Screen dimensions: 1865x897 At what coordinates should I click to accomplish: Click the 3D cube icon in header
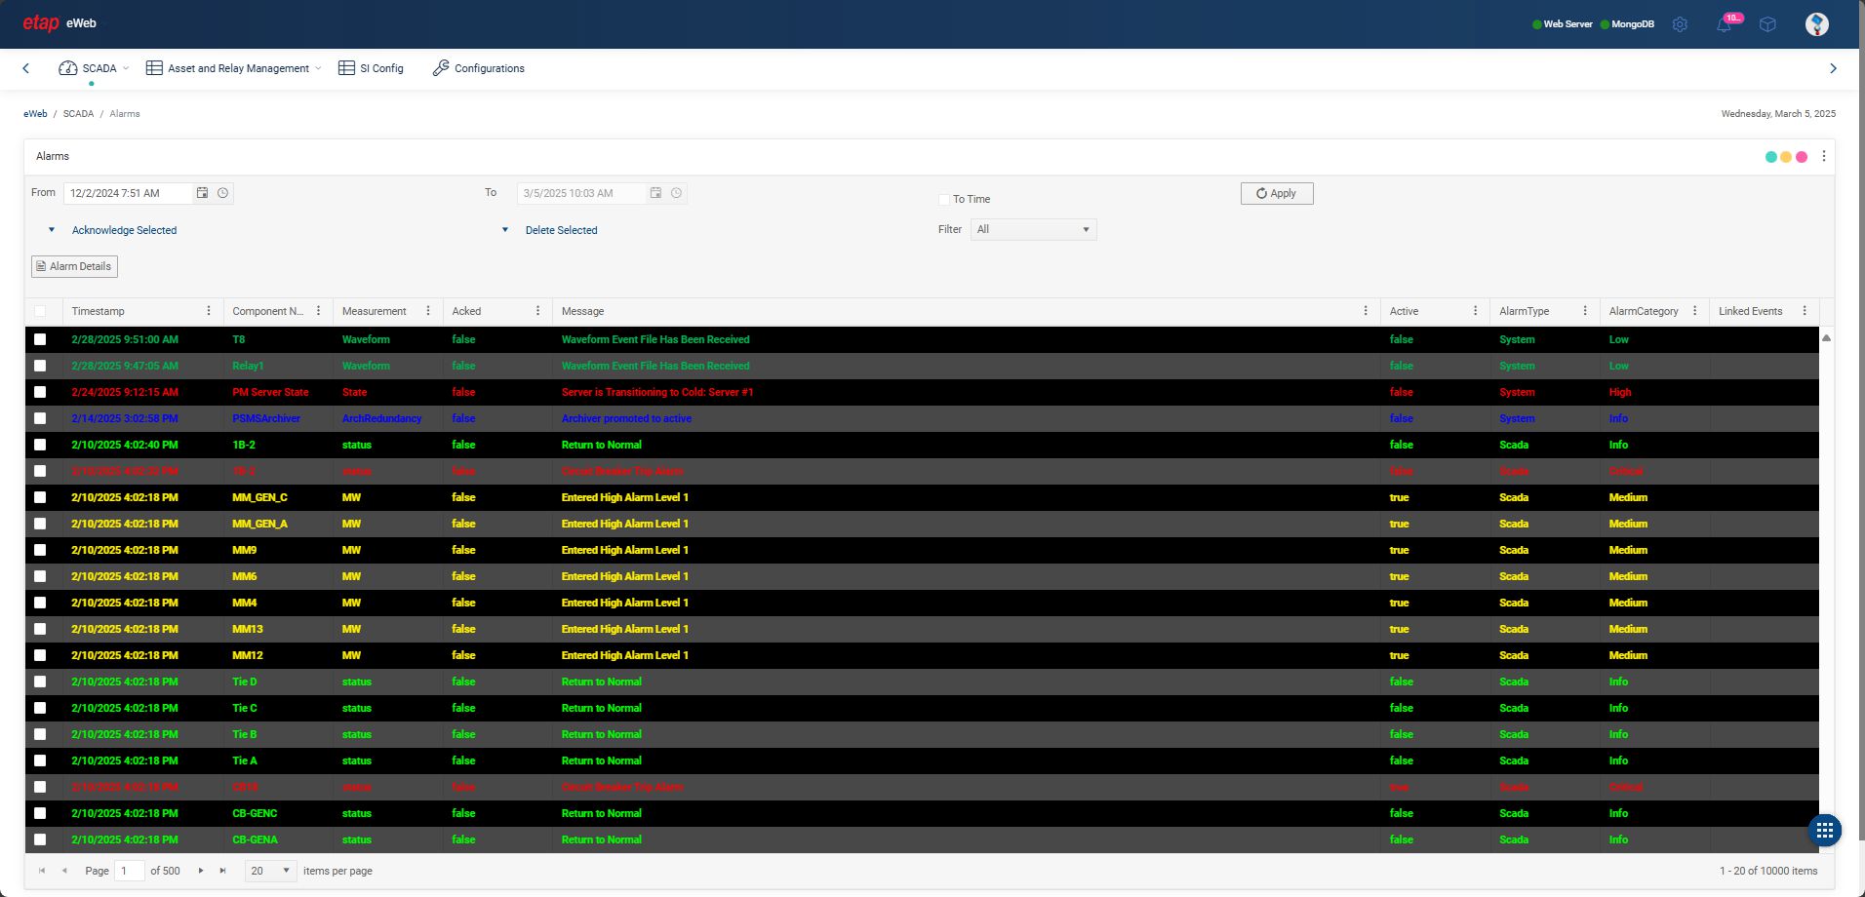1767,24
